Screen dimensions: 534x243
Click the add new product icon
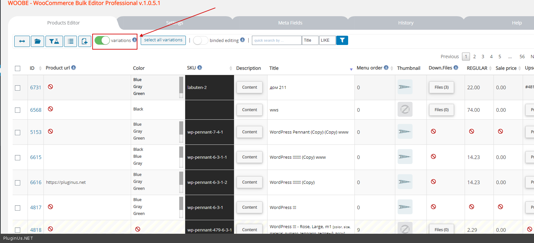tap(85, 41)
